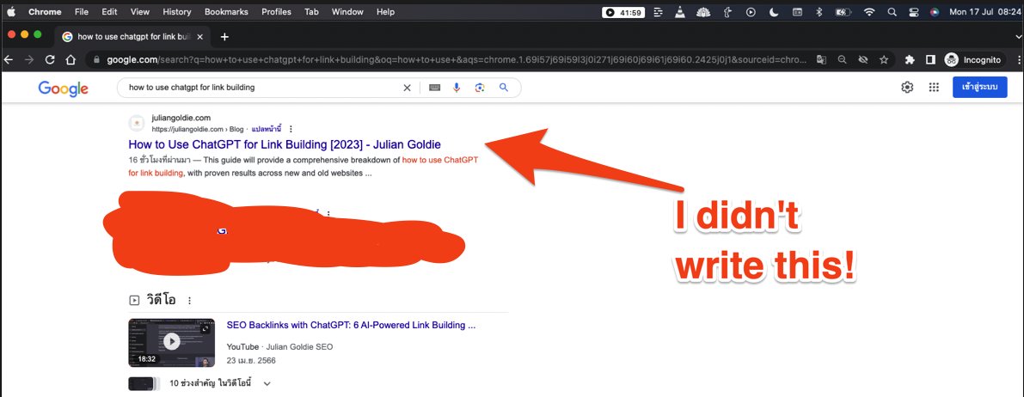Open Google's on-screen keyboard input tool
This screenshot has height=397, width=1024.
point(434,88)
